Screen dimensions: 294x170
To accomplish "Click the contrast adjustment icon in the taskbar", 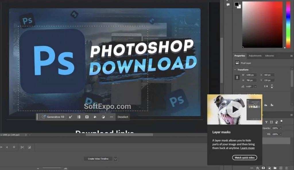I will (x=103, y=117).
